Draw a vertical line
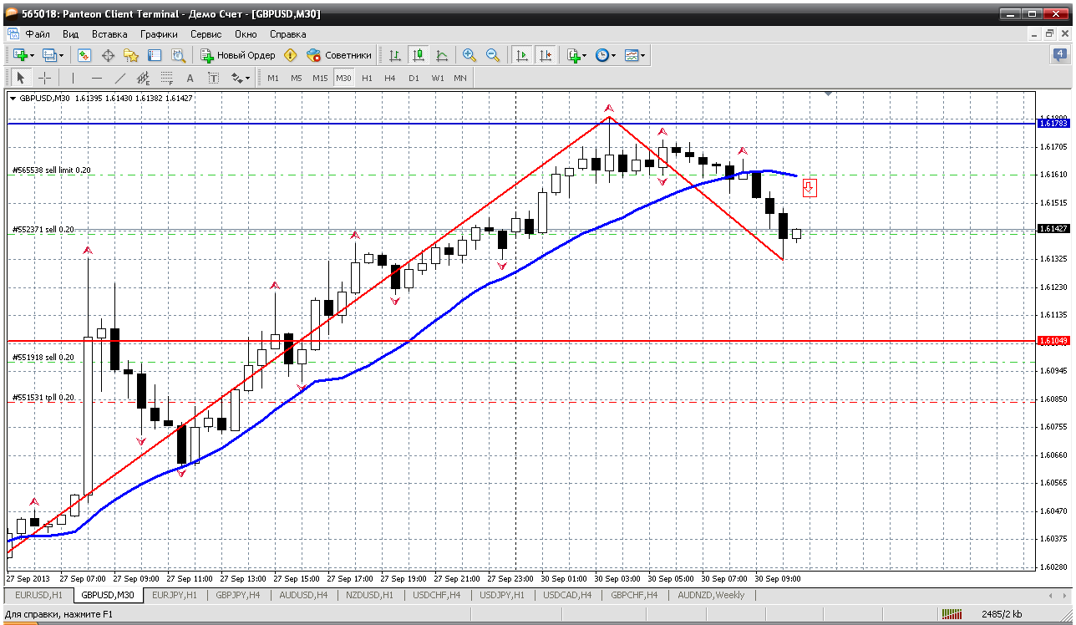Image resolution: width=1076 pixels, height=625 pixels. (73, 78)
